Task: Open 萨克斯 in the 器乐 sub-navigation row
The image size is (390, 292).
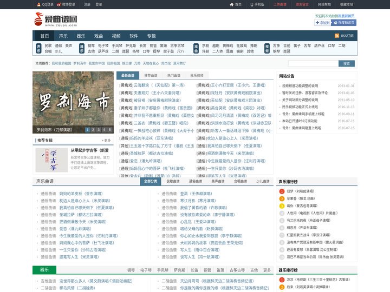Action: pos(131,45)
